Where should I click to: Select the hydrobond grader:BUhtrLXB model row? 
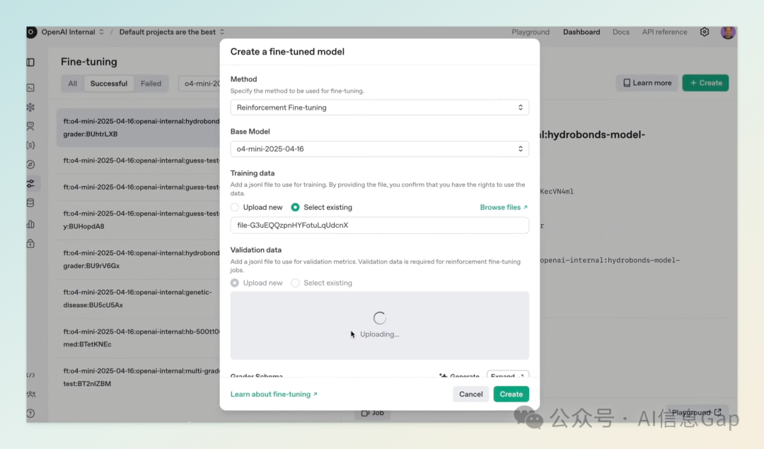pos(139,127)
